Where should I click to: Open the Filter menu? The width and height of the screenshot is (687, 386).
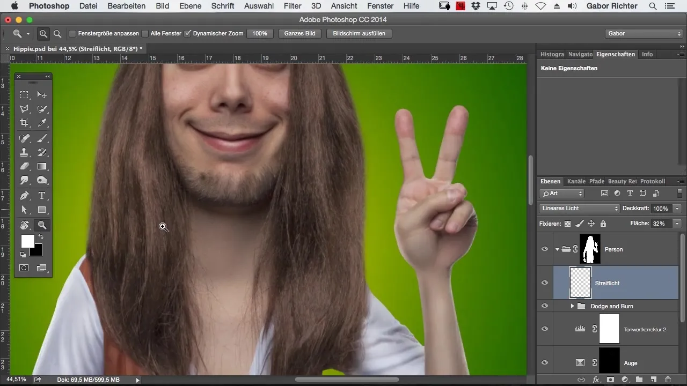coord(293,6)
